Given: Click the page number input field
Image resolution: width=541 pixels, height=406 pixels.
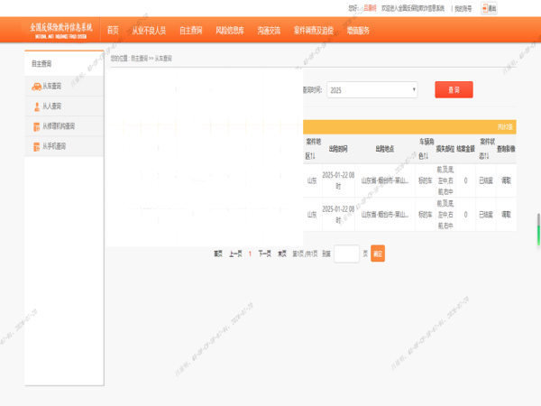Looking at the screenshot, I should (347, 254).
